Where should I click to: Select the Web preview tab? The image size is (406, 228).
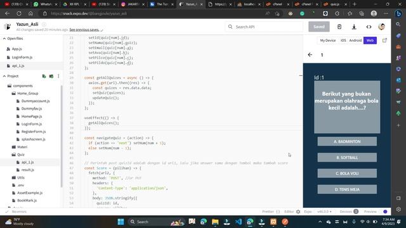tap(370, 41)
